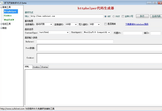Screen dimensions: 162x111
Task: Click the app icon in the title bar
Action: pyautogui.click(x=2, y=3)
